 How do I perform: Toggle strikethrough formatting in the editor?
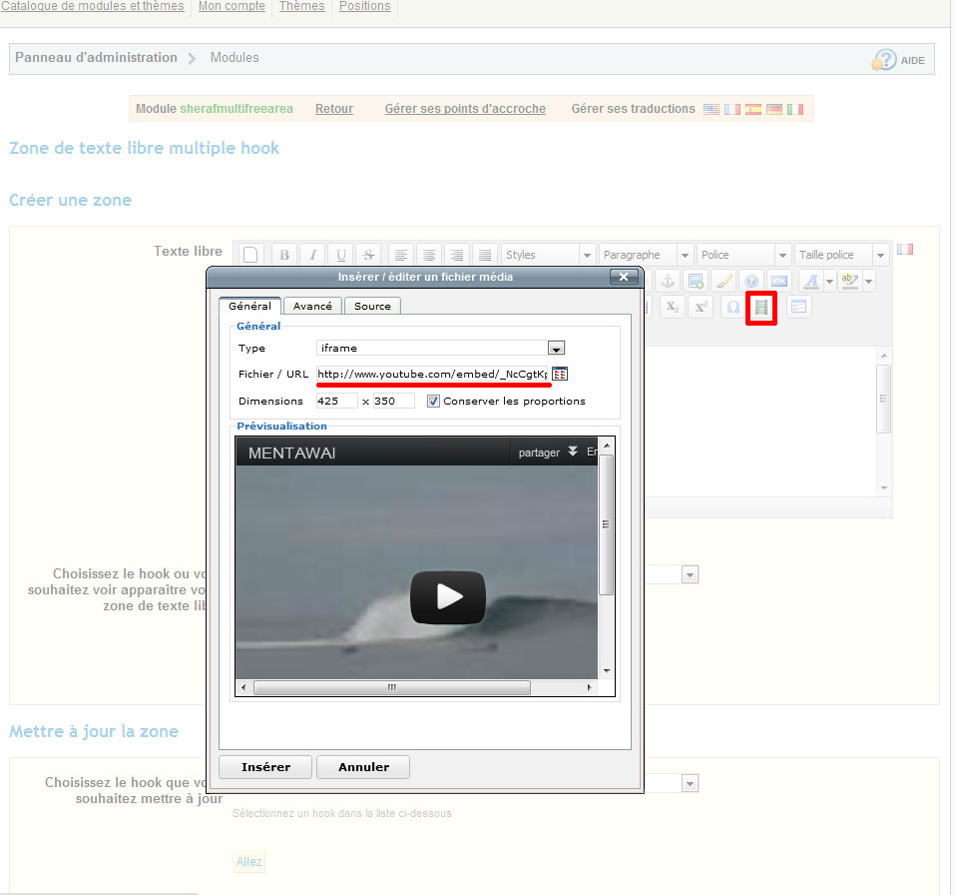[x=368, y=255]
